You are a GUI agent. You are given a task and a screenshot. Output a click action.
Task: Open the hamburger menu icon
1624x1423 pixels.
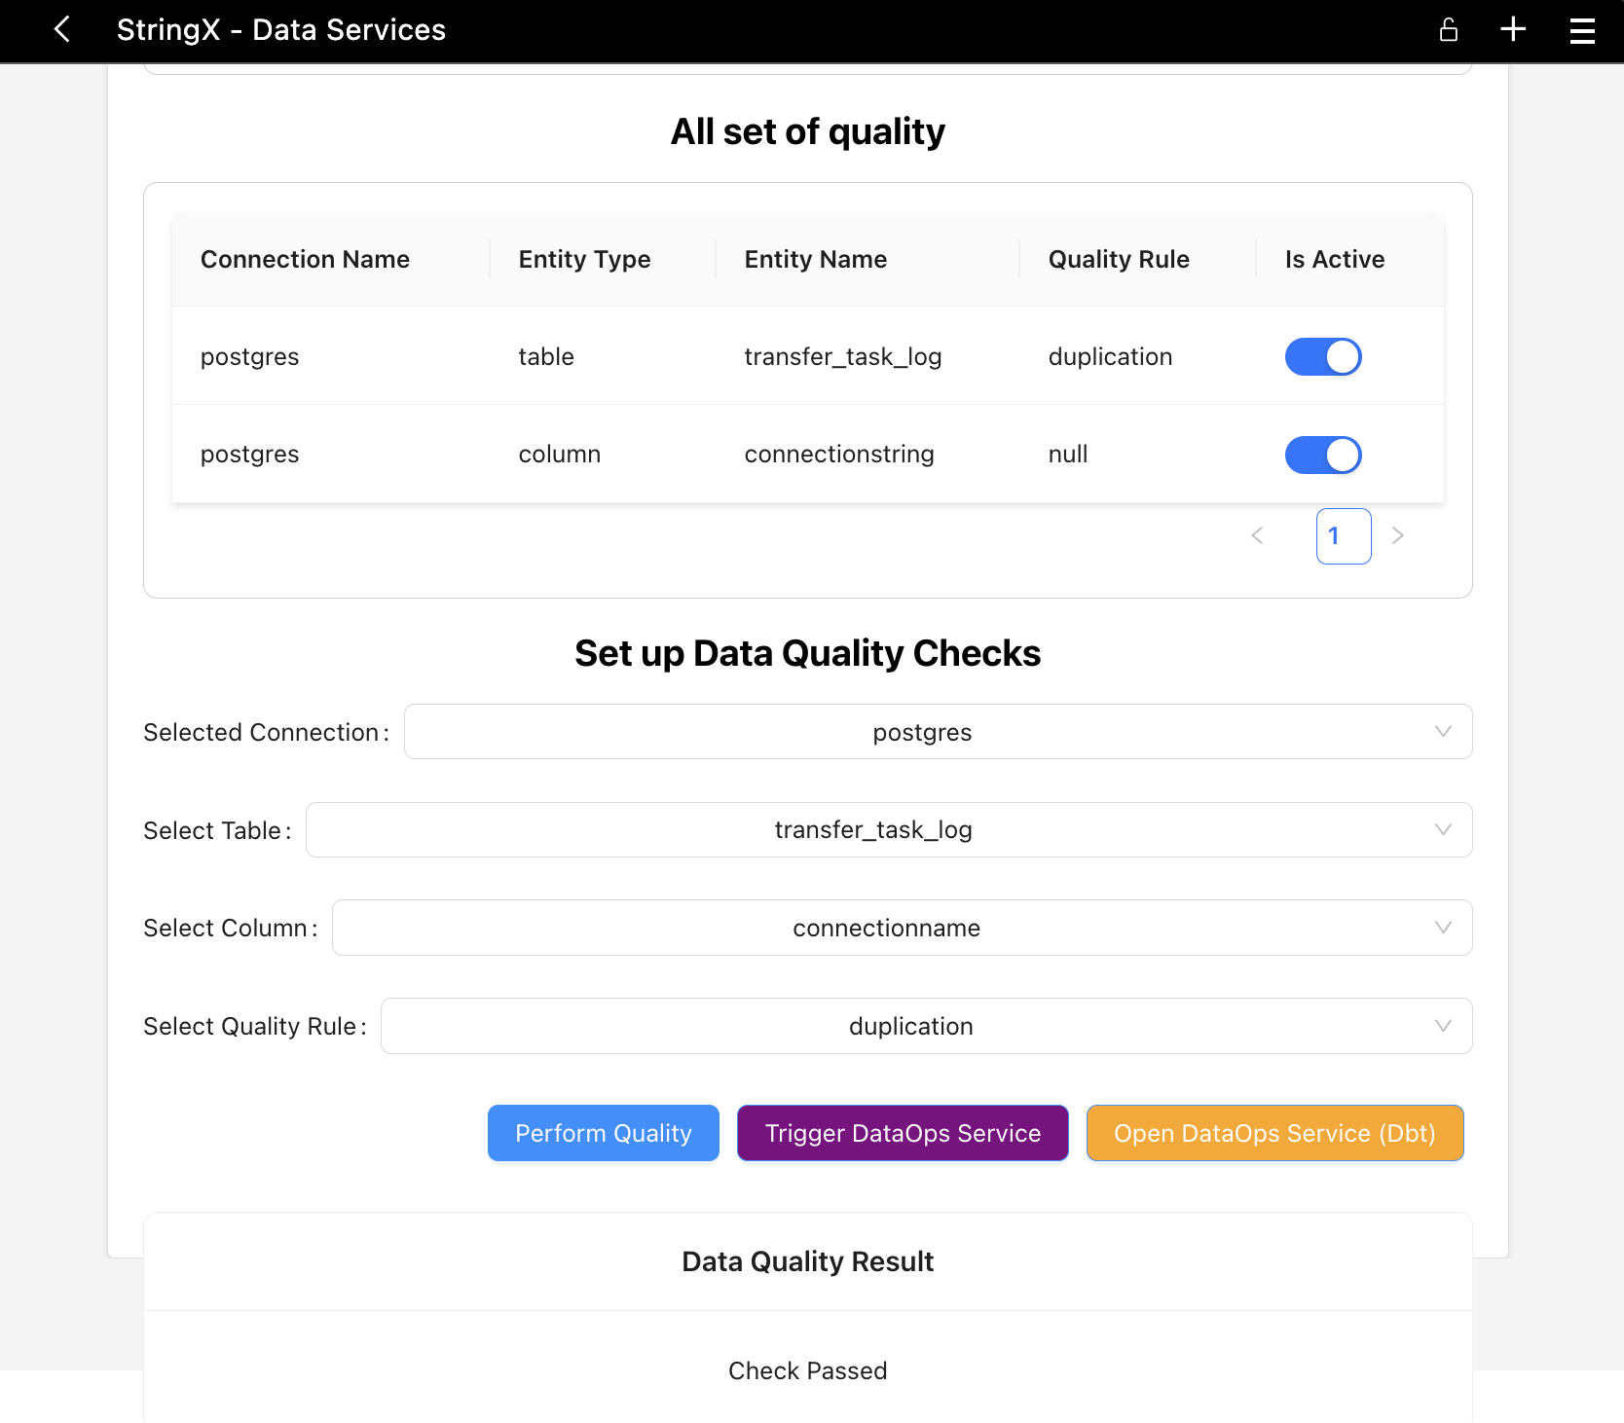click(x=1582, y=30)
